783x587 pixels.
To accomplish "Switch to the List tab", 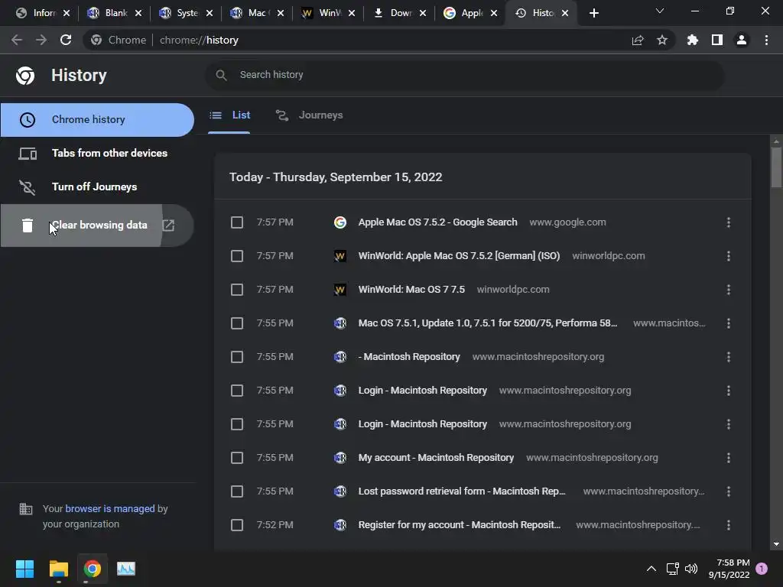I will point(229,115).
